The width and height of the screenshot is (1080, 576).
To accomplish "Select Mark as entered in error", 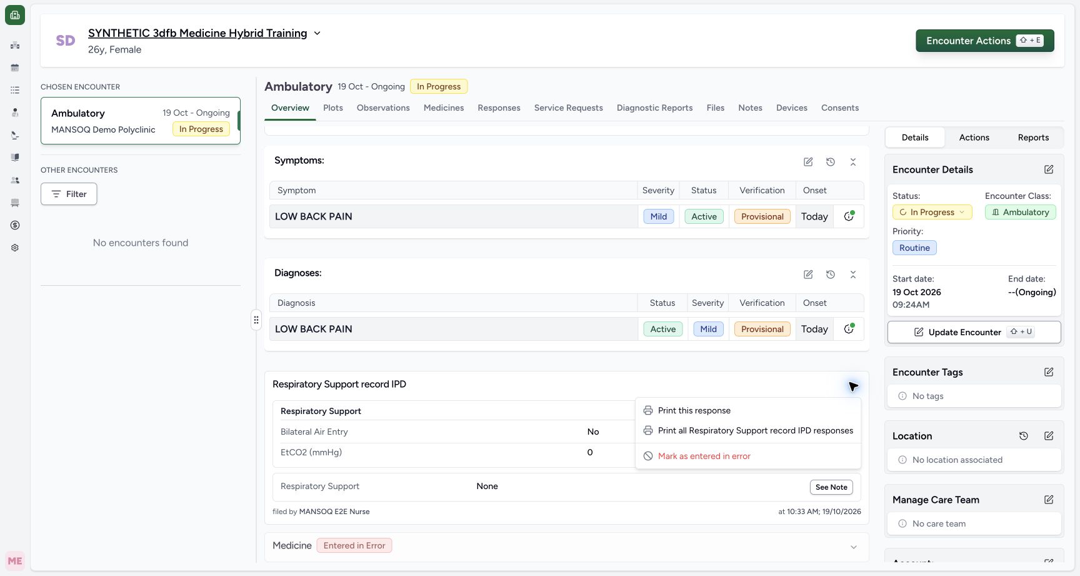I will coord(748,457).
